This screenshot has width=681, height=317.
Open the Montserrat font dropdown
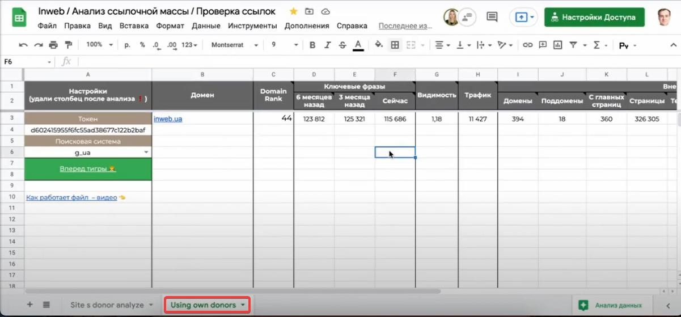[235, 45]
